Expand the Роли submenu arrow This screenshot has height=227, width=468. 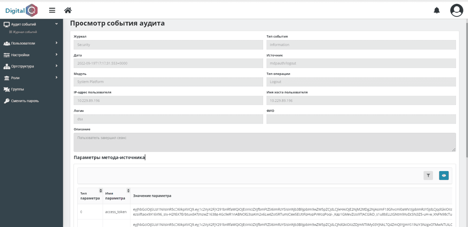coord(56,77)
